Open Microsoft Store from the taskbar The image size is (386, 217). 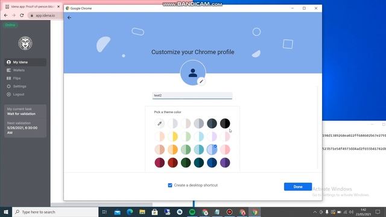click(154, 212)
